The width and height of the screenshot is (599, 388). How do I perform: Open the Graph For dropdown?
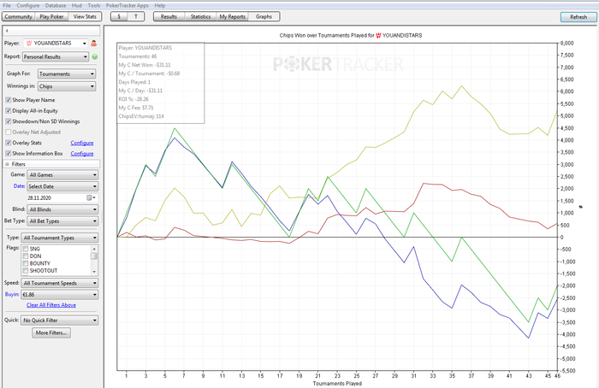pyautogui.click(x=67, y=74)
